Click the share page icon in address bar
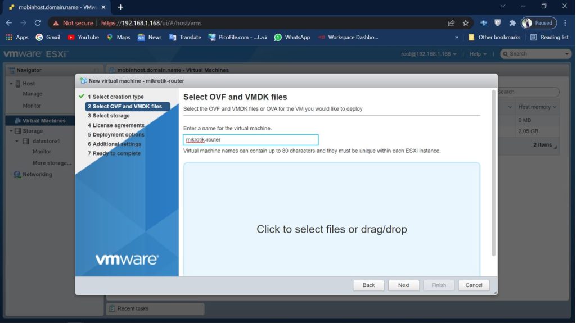 (x=451, y=23)
